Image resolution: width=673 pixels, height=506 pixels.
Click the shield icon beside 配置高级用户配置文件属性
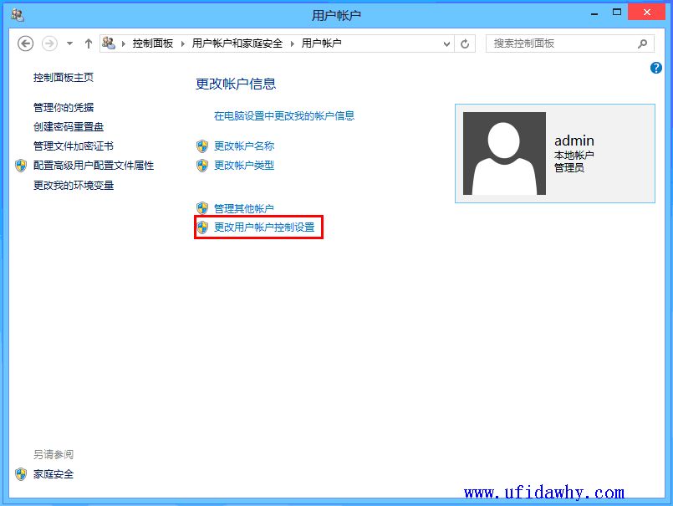click(21, 166)
